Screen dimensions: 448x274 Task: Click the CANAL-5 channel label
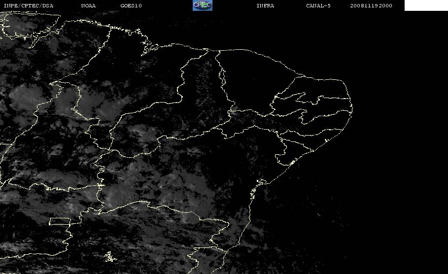318,5
